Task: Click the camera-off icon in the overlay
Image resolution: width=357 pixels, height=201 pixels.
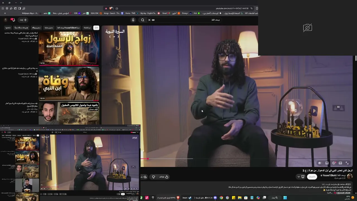Action: (307, 28)
